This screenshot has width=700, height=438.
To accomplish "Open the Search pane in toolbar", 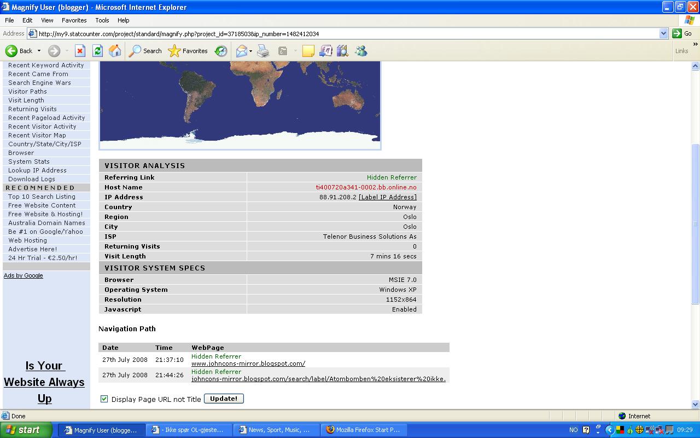I will [x=145, y=51].
